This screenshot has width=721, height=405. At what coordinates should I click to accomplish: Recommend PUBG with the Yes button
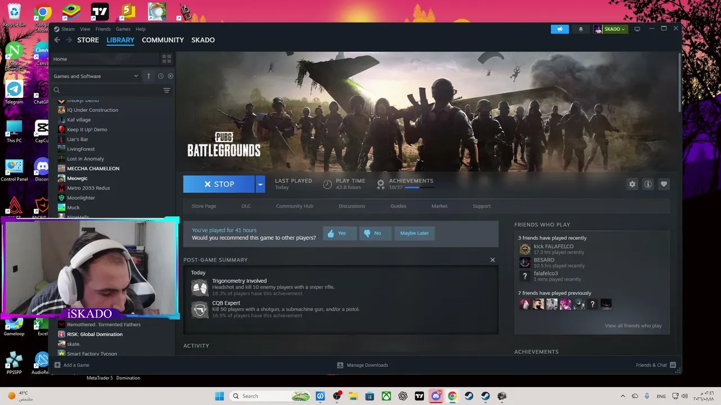340,233
